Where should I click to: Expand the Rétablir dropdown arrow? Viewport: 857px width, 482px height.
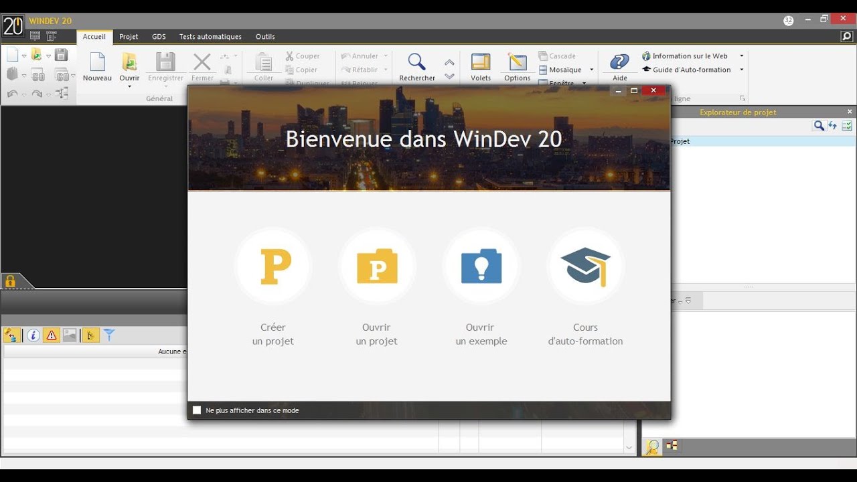click(x=386, y=70)
